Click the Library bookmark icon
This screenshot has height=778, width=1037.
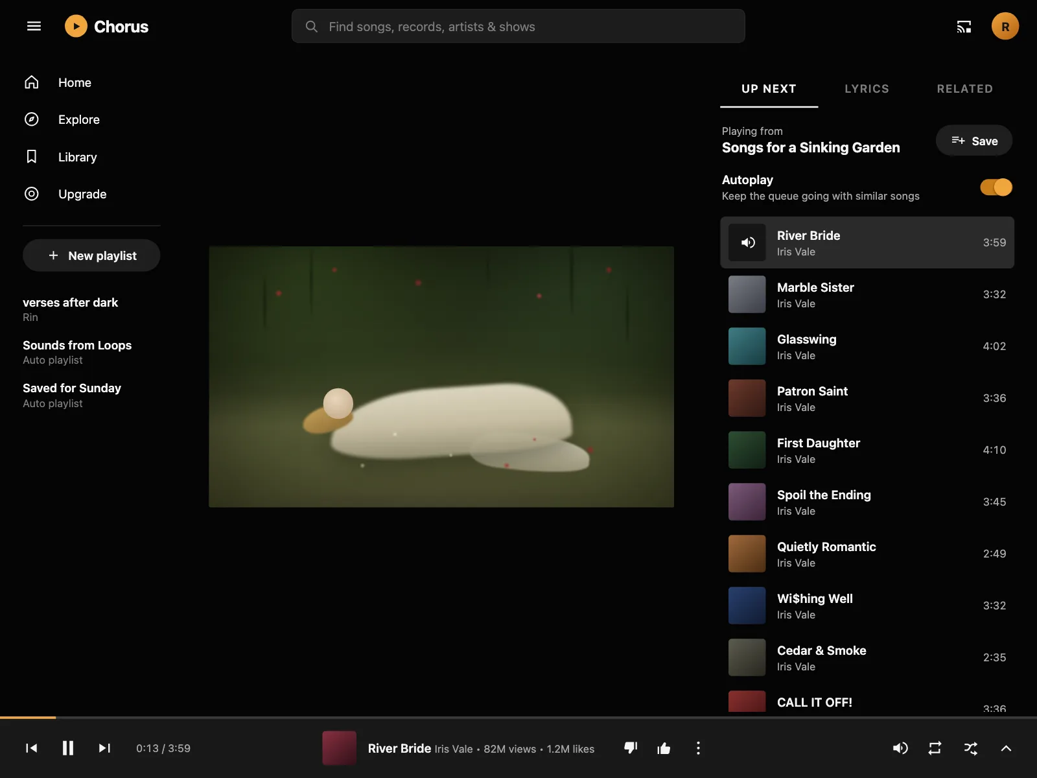coord(32,157)
